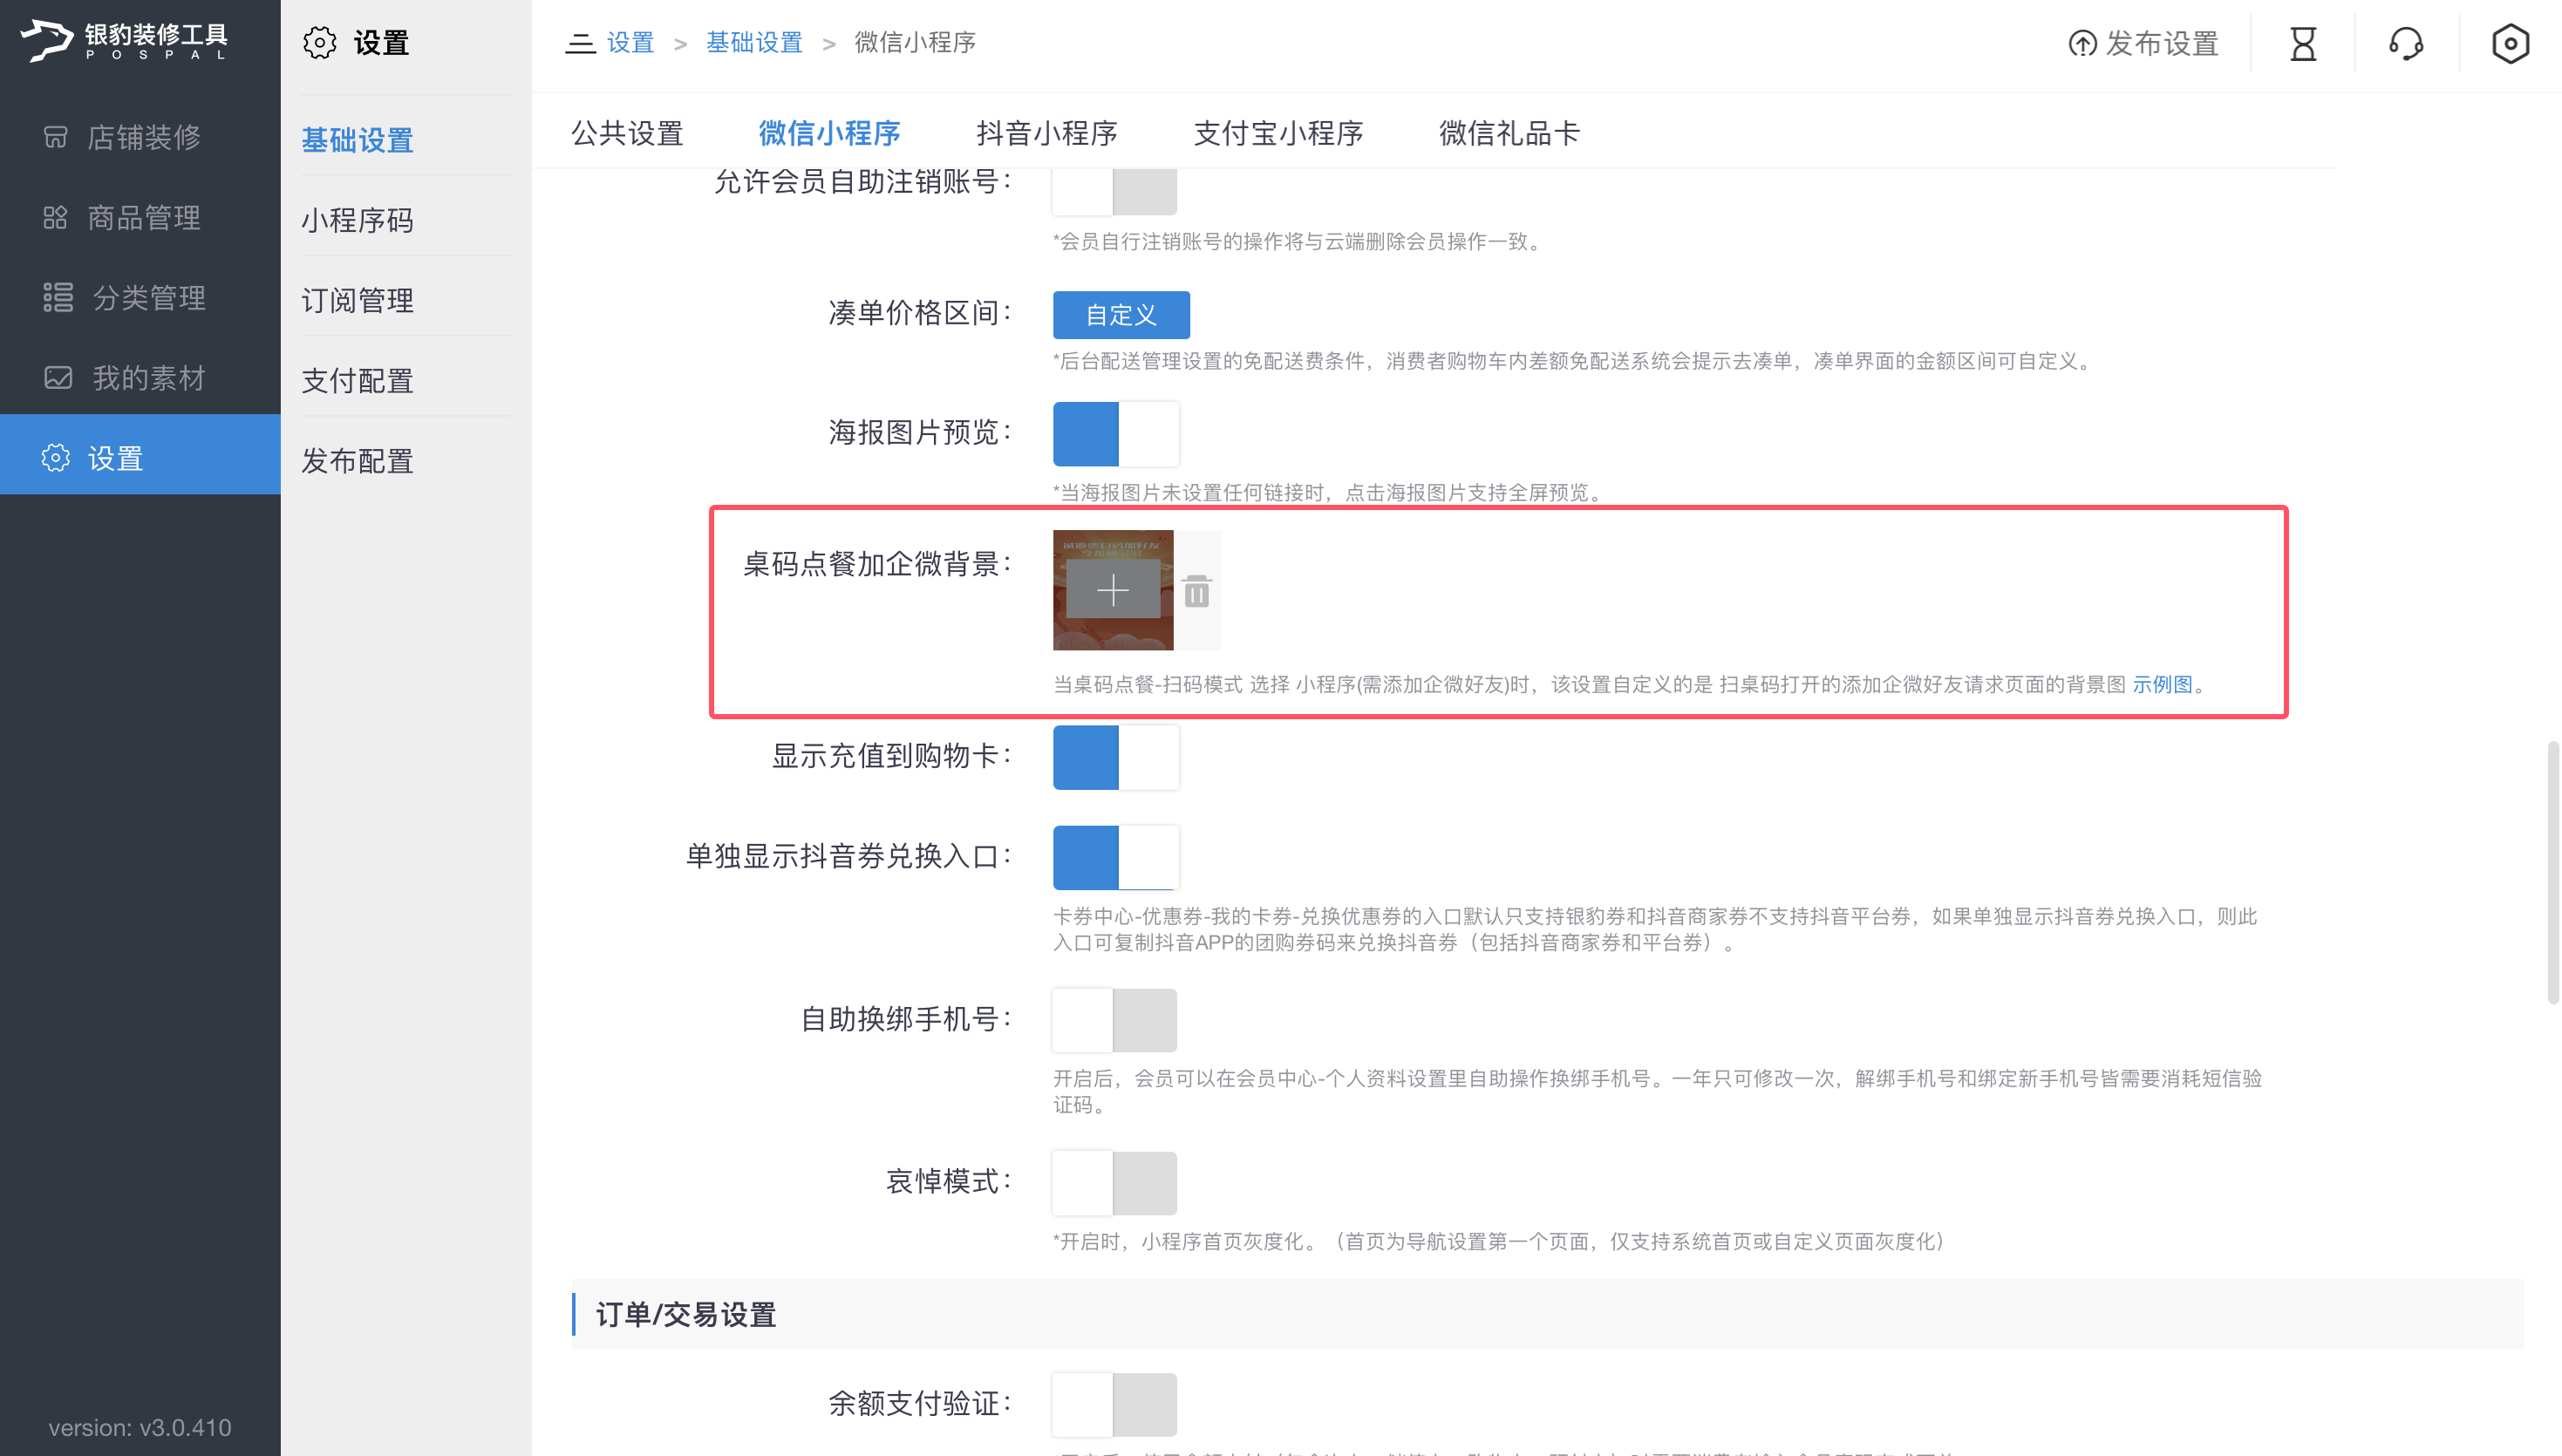Enable 哀悼模式 switch
The image size is (2562, 1456).
pyautogui.click(x=1115, y=1182)
